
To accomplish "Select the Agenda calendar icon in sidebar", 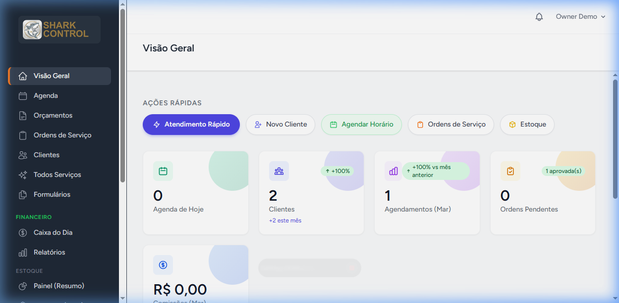I will (x=23, y=96).
